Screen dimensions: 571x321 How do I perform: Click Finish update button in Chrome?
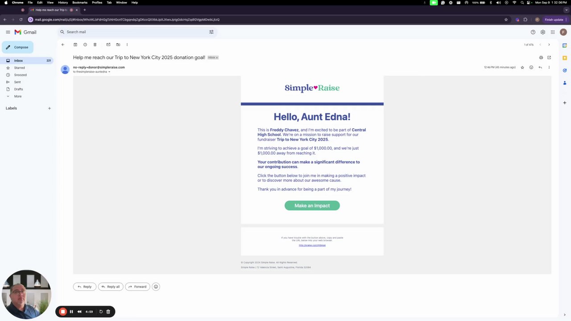coord(555,20)
